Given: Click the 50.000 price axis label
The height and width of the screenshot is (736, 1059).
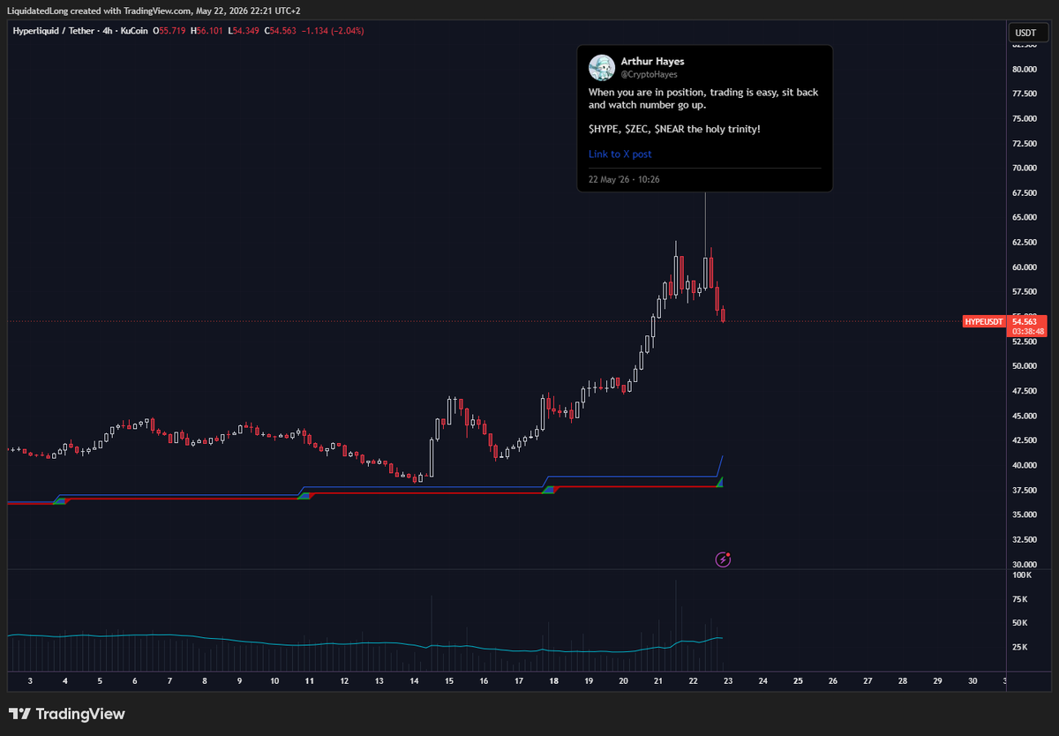Looking at the screenshot, I should [1024, 366].
